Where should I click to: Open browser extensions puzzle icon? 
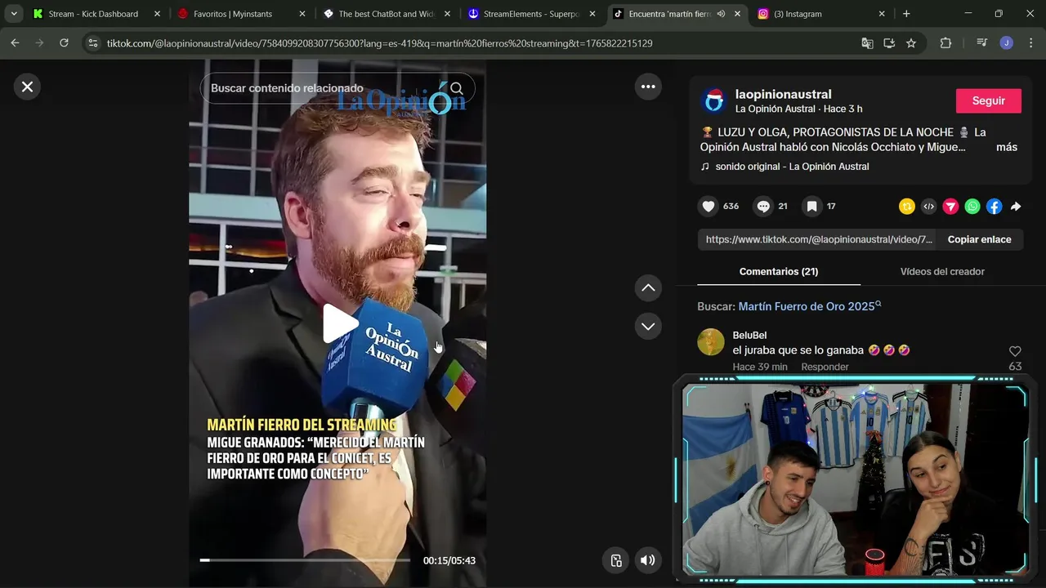(945, 43)
